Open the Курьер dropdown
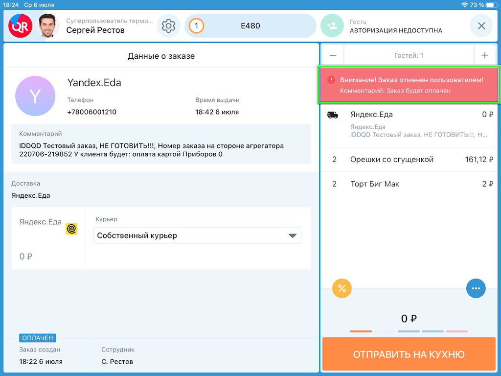 pos(197,235)
